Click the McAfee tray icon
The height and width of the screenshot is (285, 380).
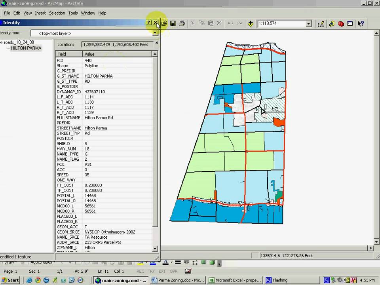click(353, 280)
